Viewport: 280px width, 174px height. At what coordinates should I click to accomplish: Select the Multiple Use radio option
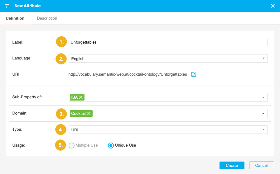coord(71,145)
